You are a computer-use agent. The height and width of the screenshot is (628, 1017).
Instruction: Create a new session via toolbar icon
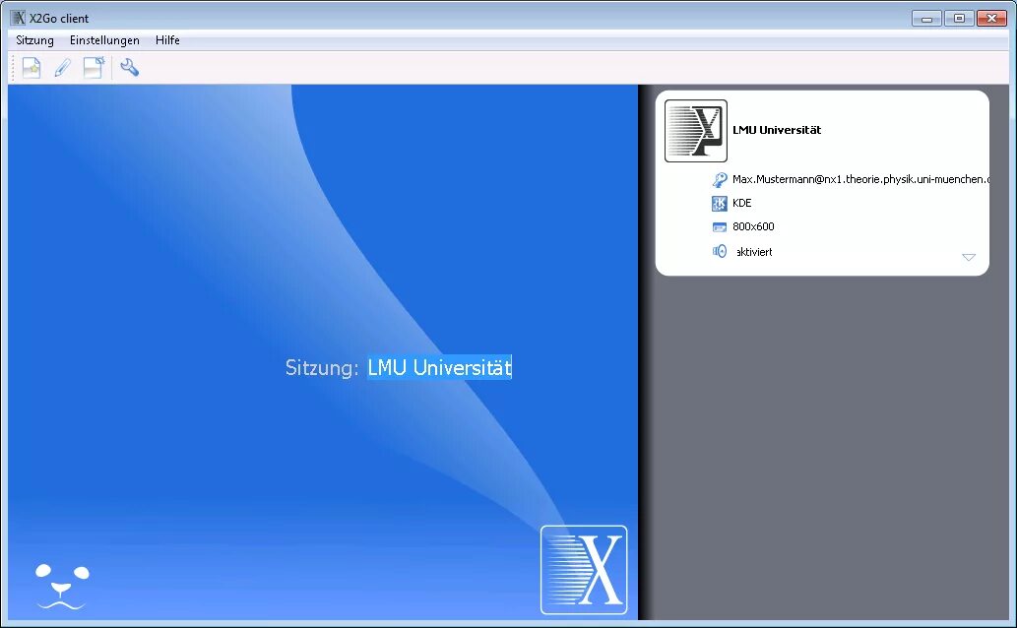pyautogui.click(x=32, y=68)
